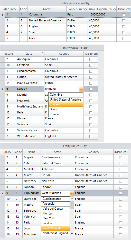
Task: Click the Dollar policy currency cell
Action: coord(77,21)
